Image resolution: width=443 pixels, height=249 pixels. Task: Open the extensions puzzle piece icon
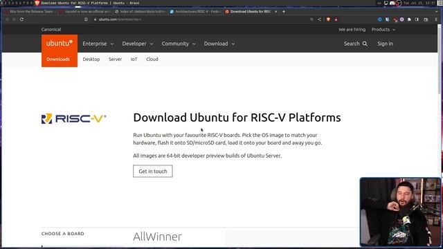coord(409,19)
